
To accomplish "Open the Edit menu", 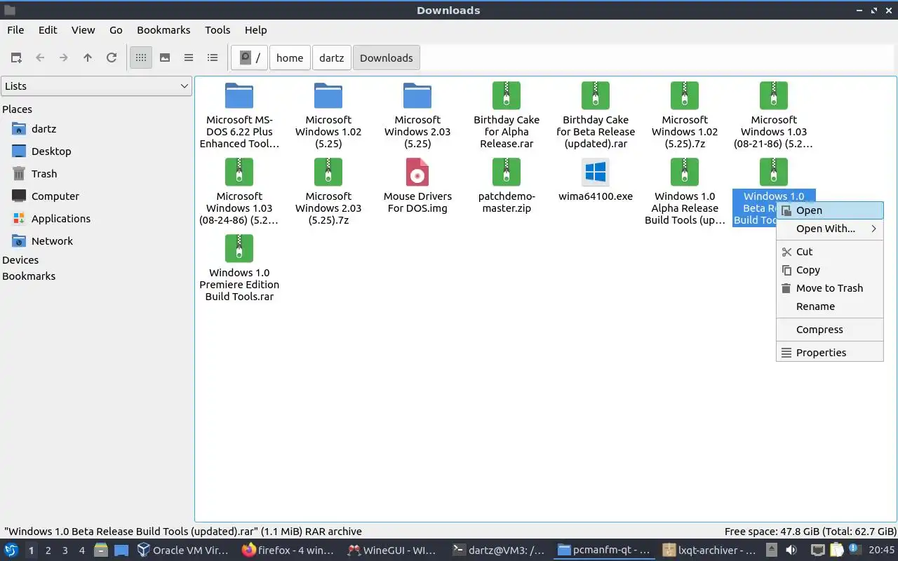I will [48, 29].
